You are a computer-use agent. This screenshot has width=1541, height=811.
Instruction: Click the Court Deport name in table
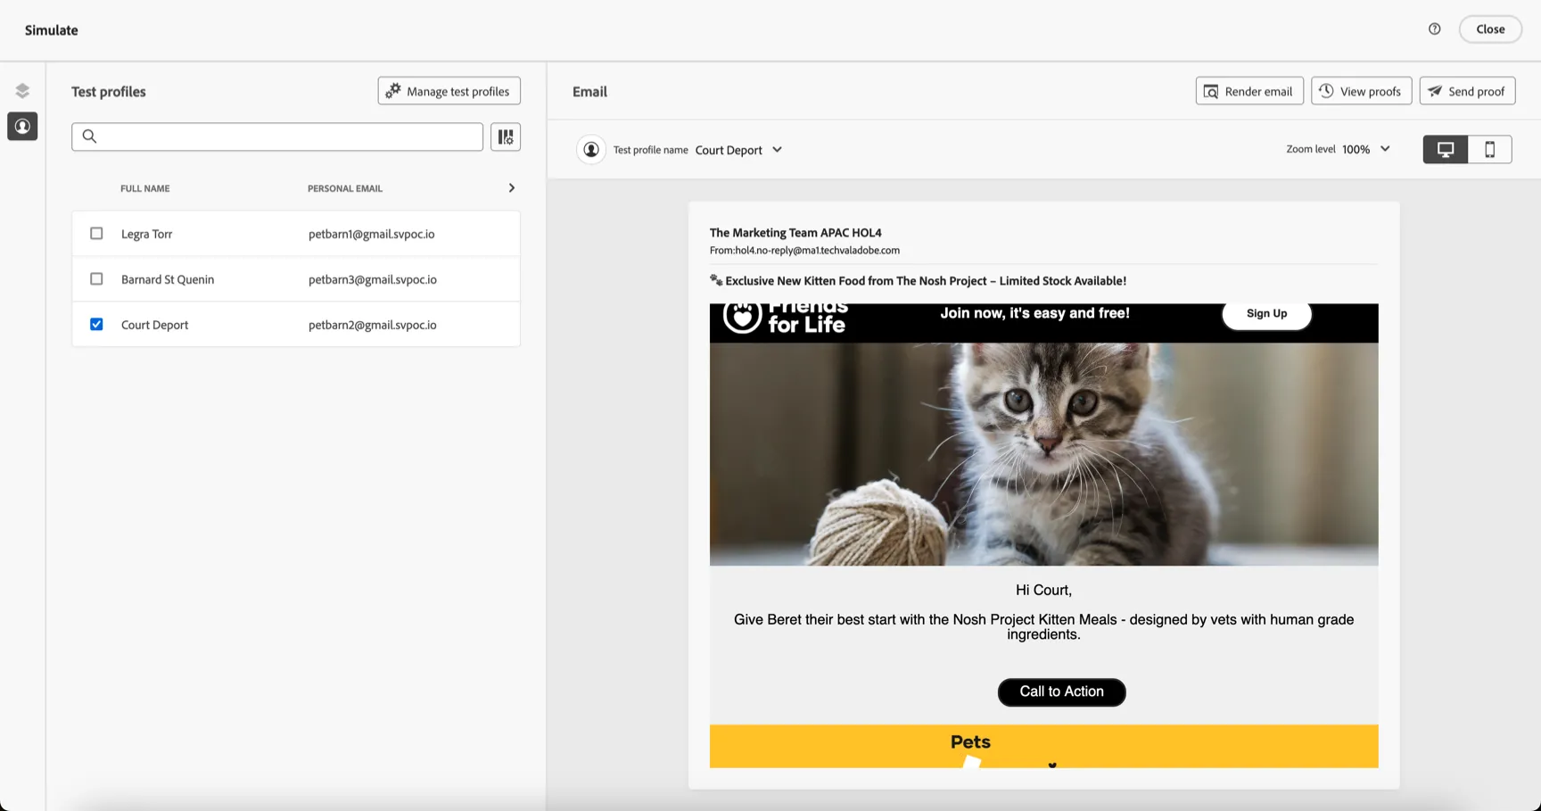pos(154,325)
